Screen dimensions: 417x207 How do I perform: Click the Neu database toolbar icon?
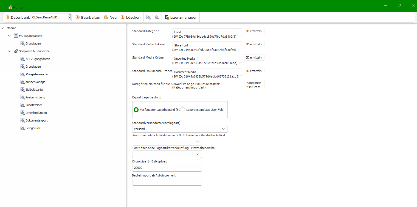tap(106, 17)
